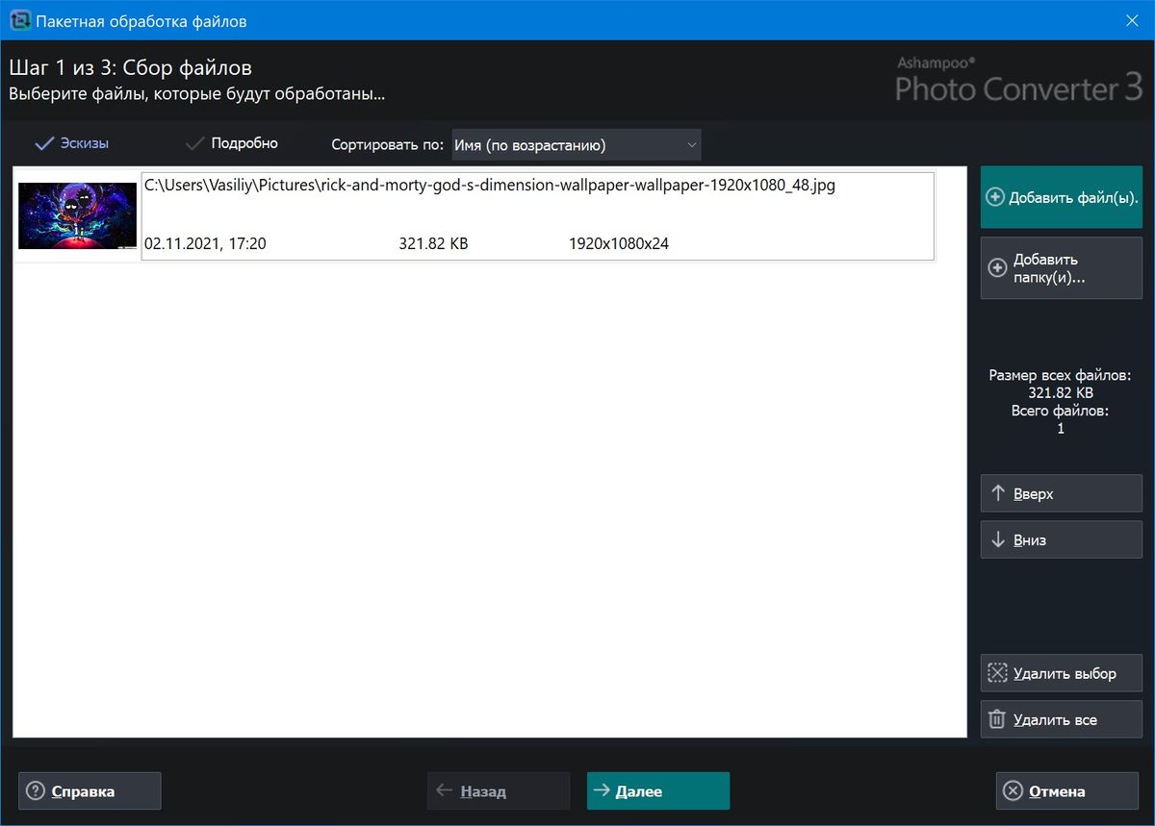Click the Вниз button label
The image size is (1155, 826).
click(x=1030, y=540)
